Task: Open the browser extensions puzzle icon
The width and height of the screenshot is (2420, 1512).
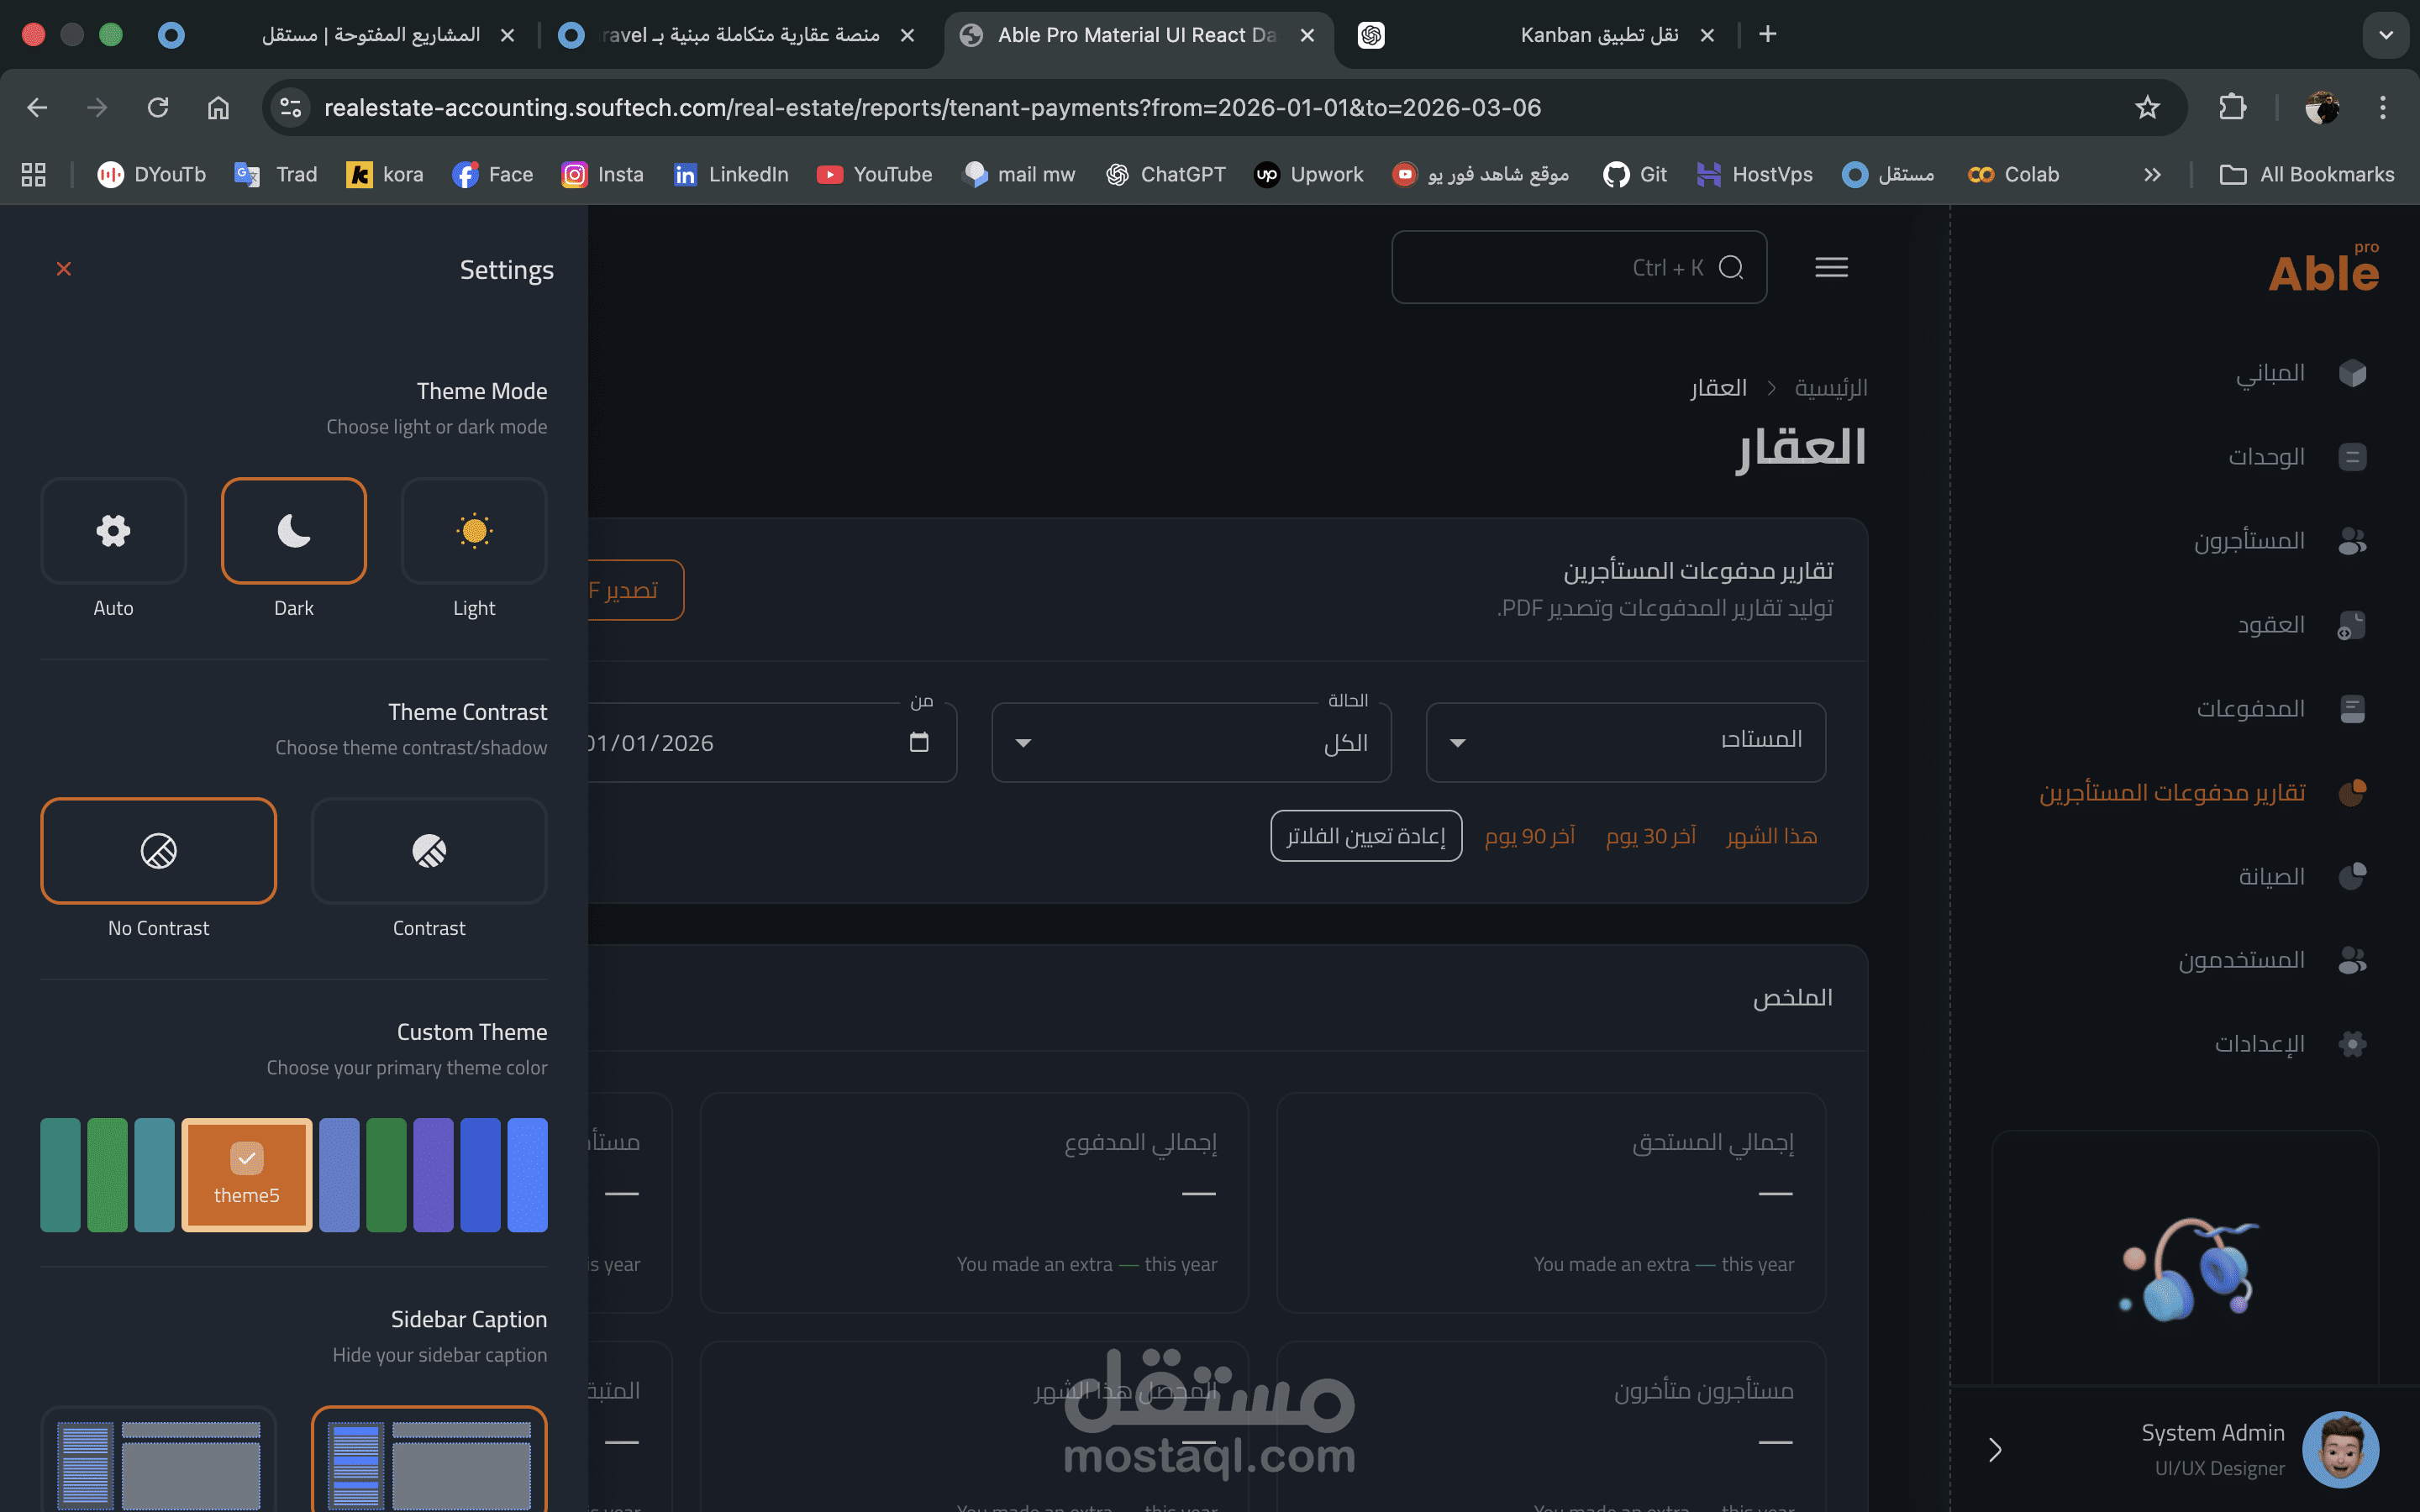Action: (x=2233, y=107)
